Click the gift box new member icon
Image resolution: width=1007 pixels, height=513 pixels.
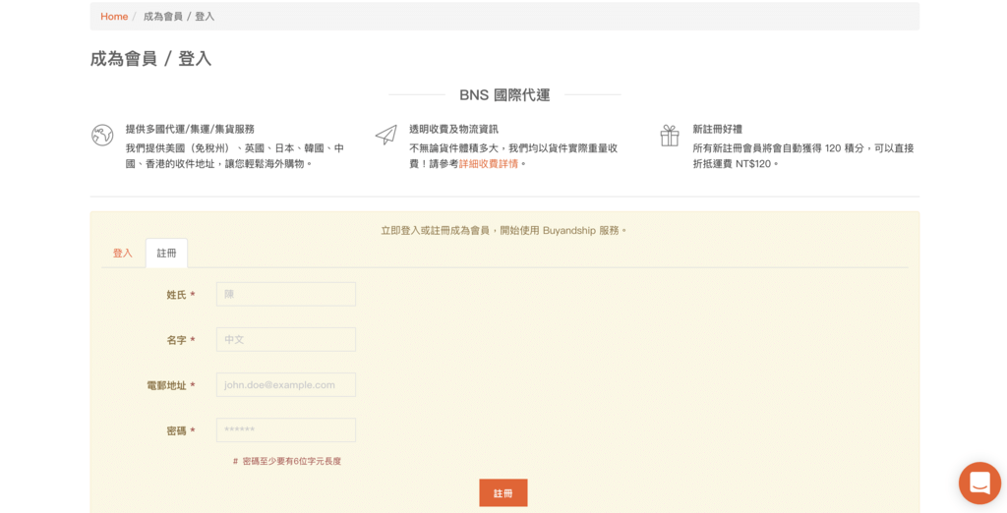click(669, 136)
